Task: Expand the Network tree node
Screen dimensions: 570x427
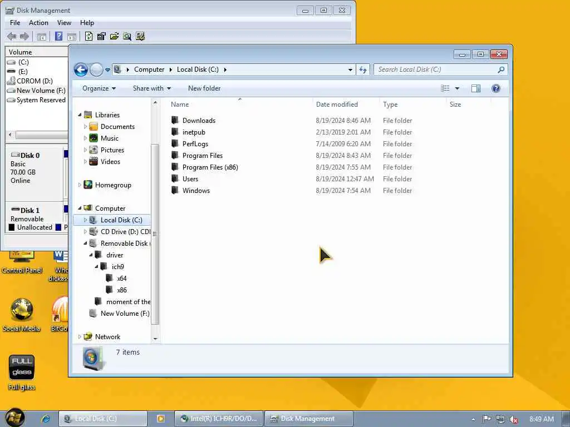Action: coord(80,337)
